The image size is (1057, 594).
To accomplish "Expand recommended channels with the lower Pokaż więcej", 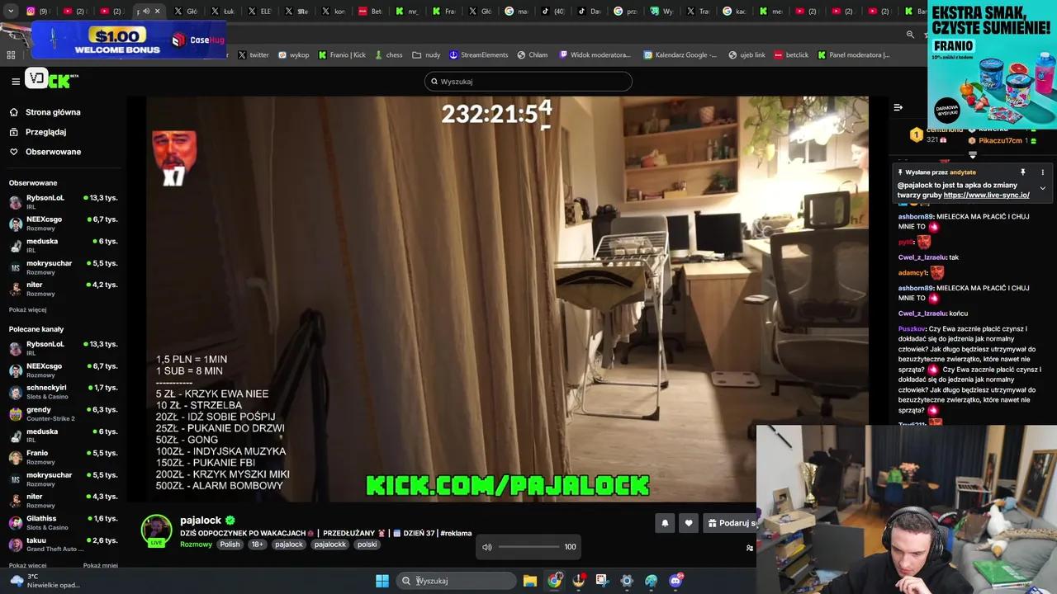I will [27, 565].
